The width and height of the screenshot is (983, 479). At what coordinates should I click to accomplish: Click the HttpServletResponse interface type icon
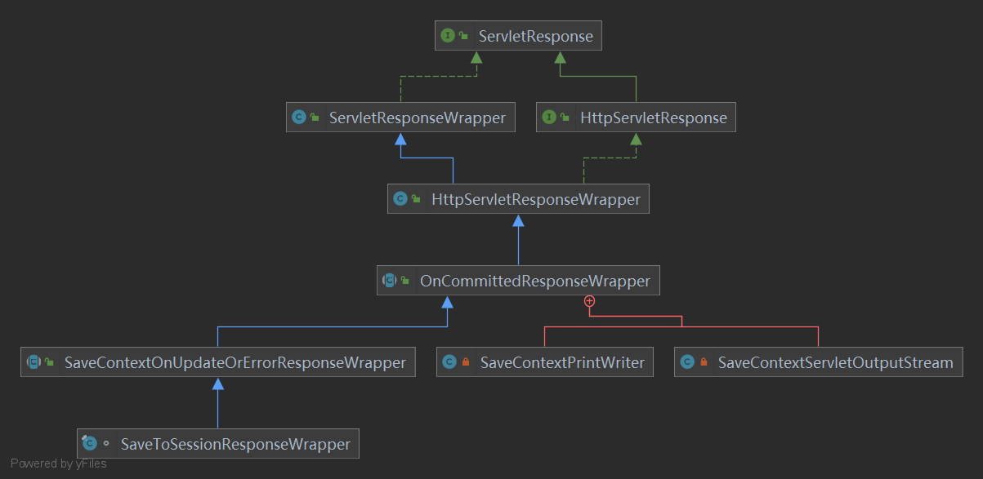549,118
